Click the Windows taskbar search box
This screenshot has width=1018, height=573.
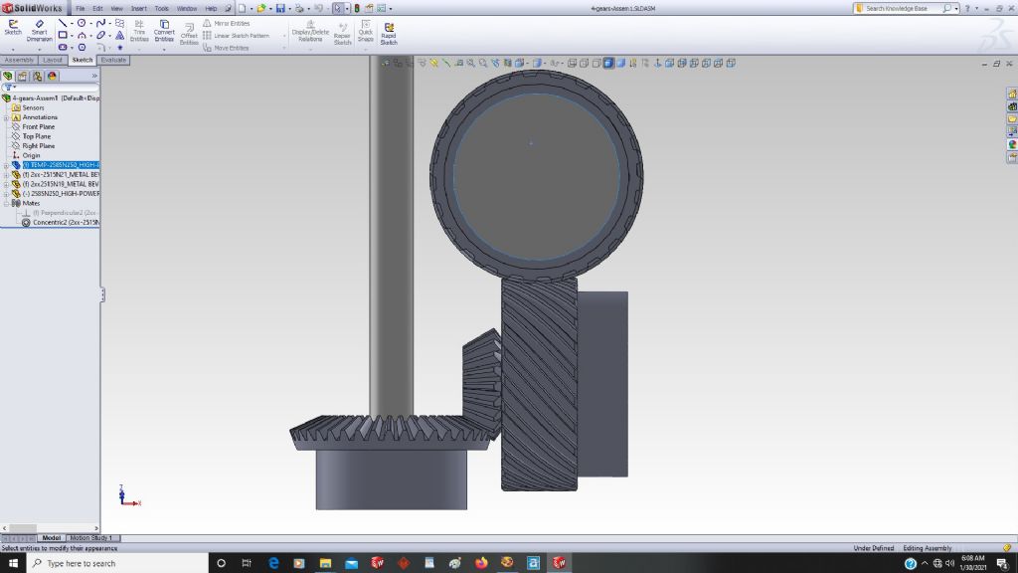tap(117, 563)
